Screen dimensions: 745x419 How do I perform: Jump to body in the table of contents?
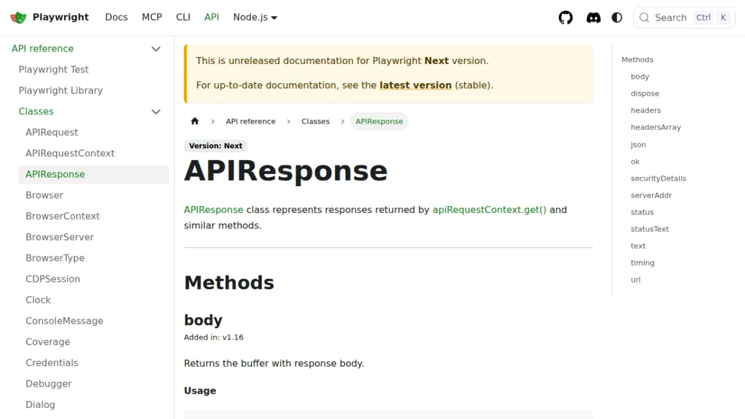pyautogui.click(x=639, y=77)
